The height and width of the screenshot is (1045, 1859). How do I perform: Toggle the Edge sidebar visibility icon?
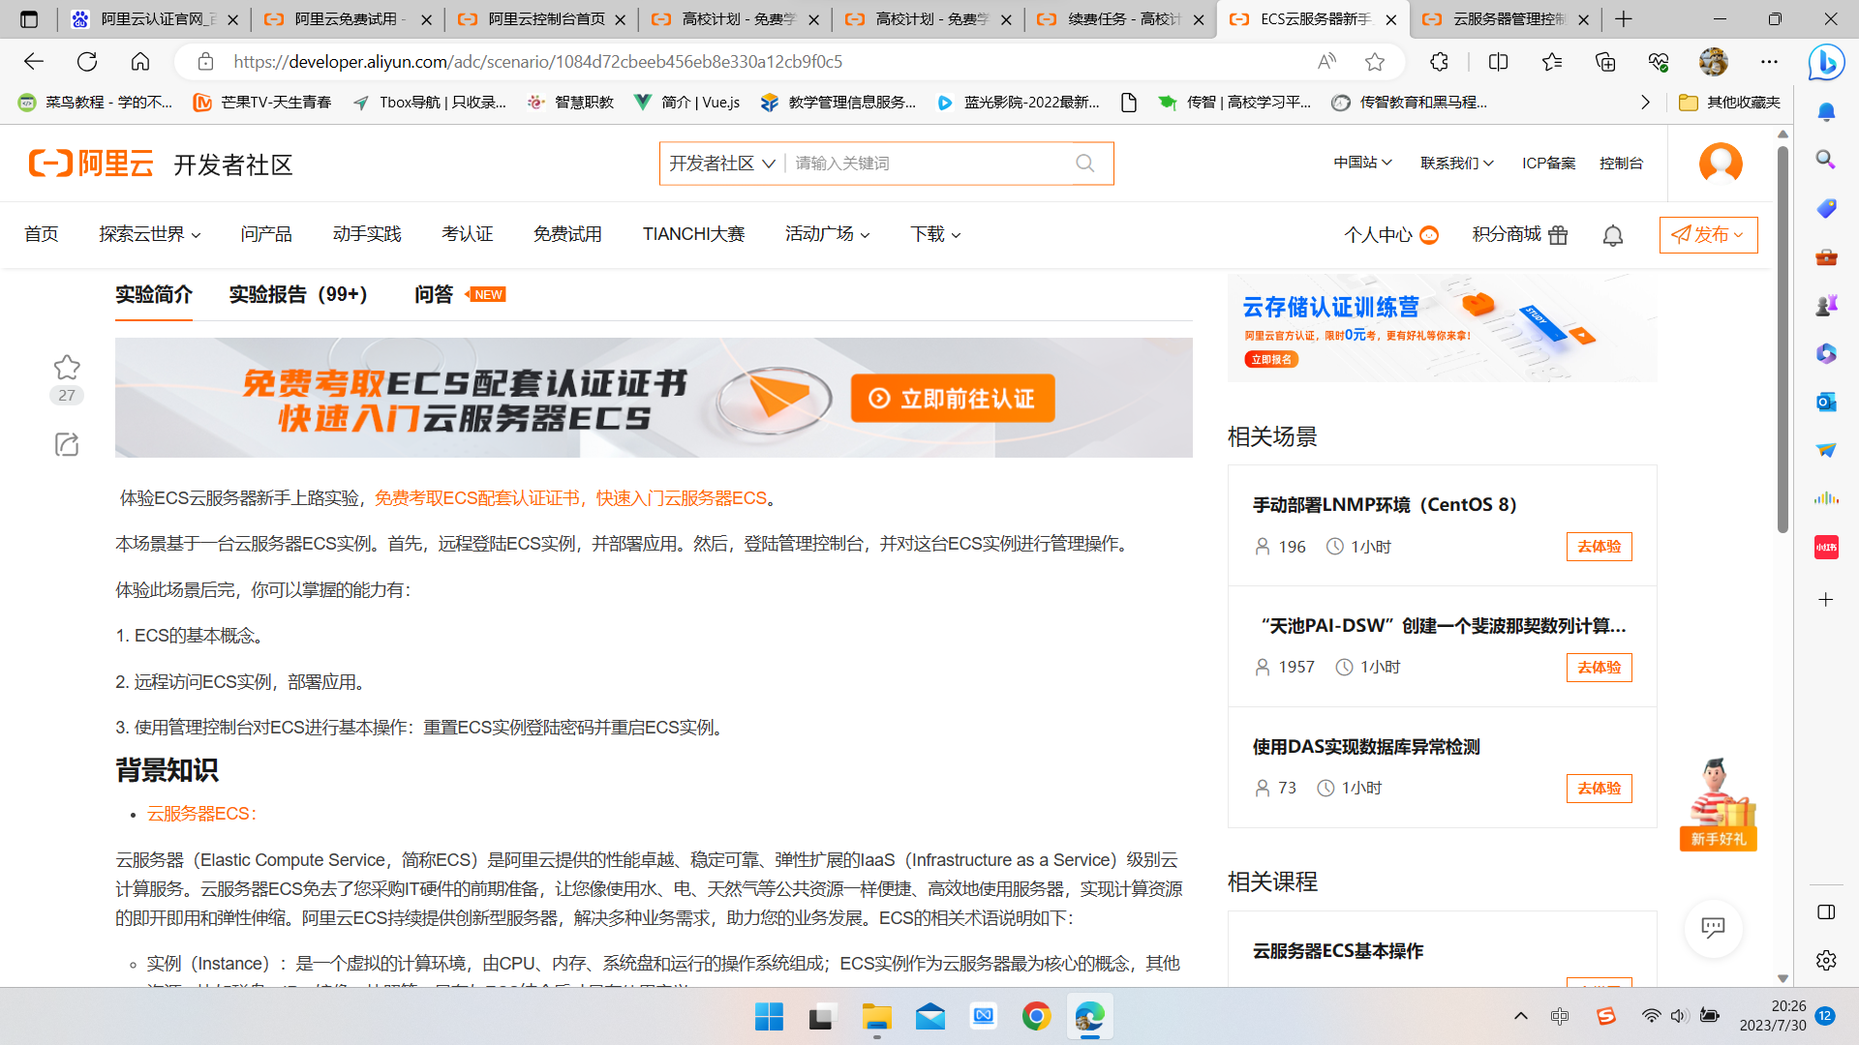1826,911
